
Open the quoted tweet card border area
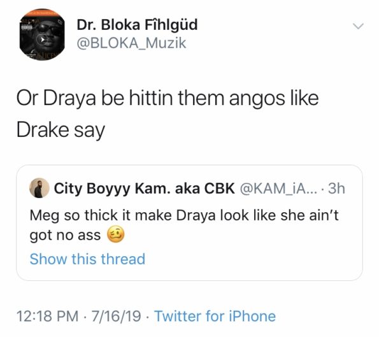pyautogui.click(x=190, y=223)
